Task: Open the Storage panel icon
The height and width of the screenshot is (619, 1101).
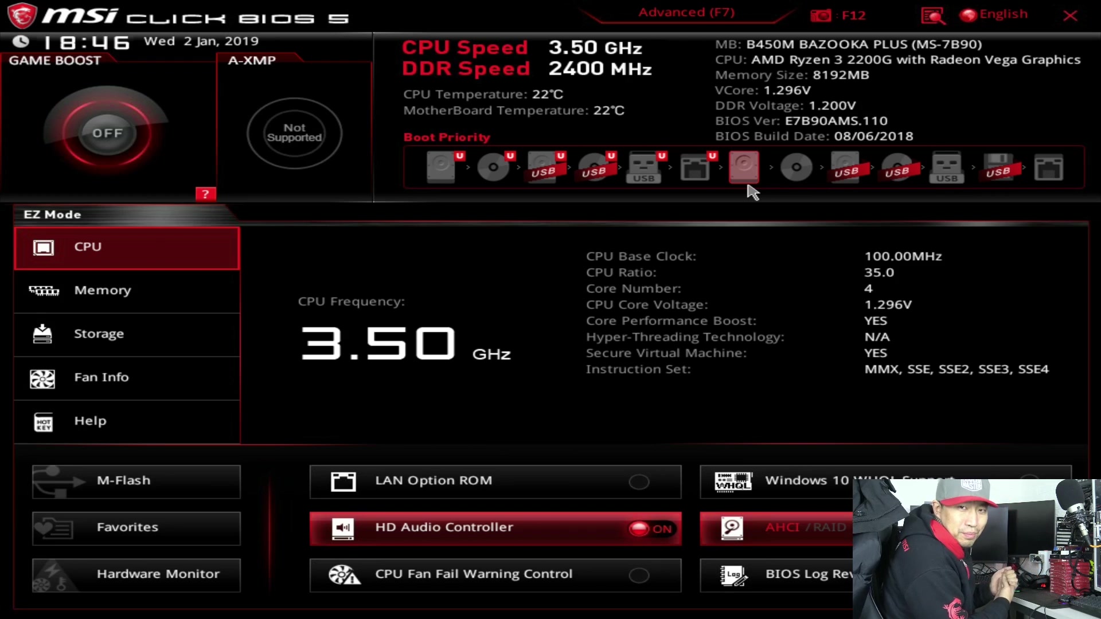Action: 42,334
